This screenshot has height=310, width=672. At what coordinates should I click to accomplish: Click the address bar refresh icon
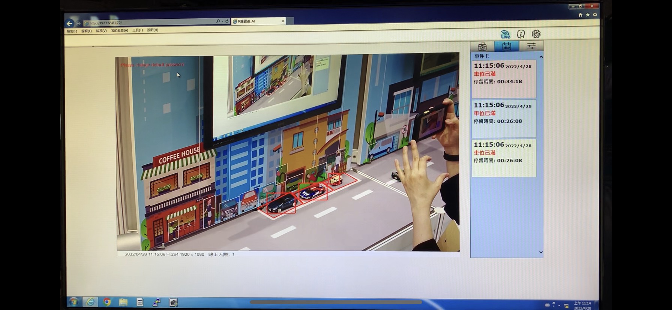227,21
